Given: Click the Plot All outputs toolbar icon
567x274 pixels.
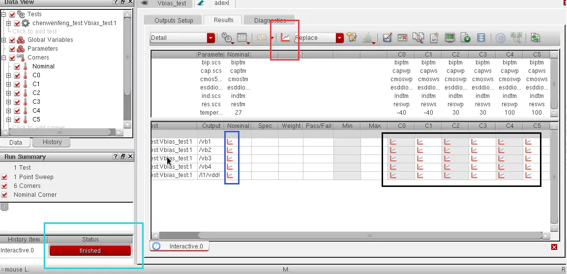Looking at the screenshot, I should (285, 37).
